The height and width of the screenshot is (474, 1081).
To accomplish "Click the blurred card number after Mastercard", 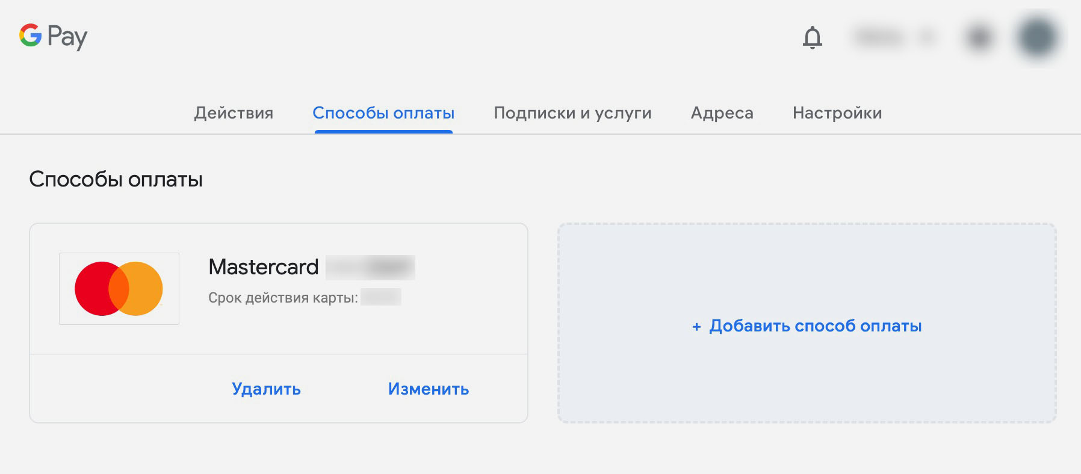I will (x=370, y=267).
